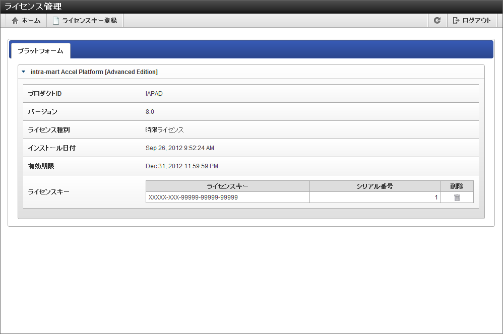Collapse the intra-mart Accel Platform section
The height and width of the screenshot is (334, 503).
tap(23, 72)
